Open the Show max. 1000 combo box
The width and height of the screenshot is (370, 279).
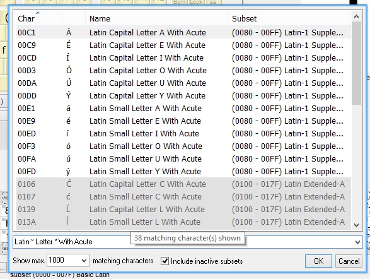(68, 260)
